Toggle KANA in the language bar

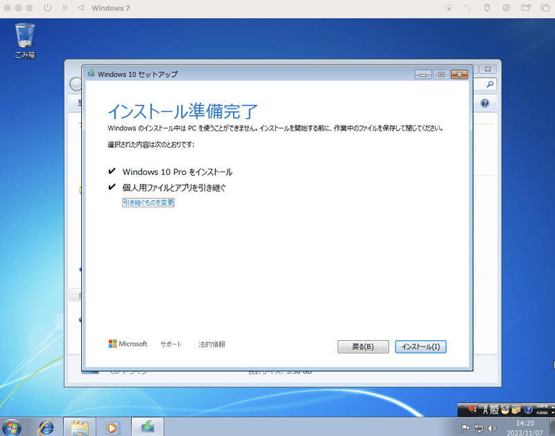542,412
